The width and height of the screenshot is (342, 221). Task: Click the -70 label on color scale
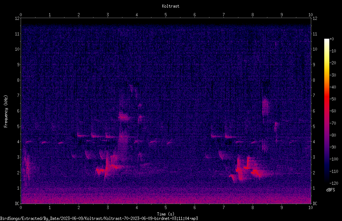click(x=333, y=123)
